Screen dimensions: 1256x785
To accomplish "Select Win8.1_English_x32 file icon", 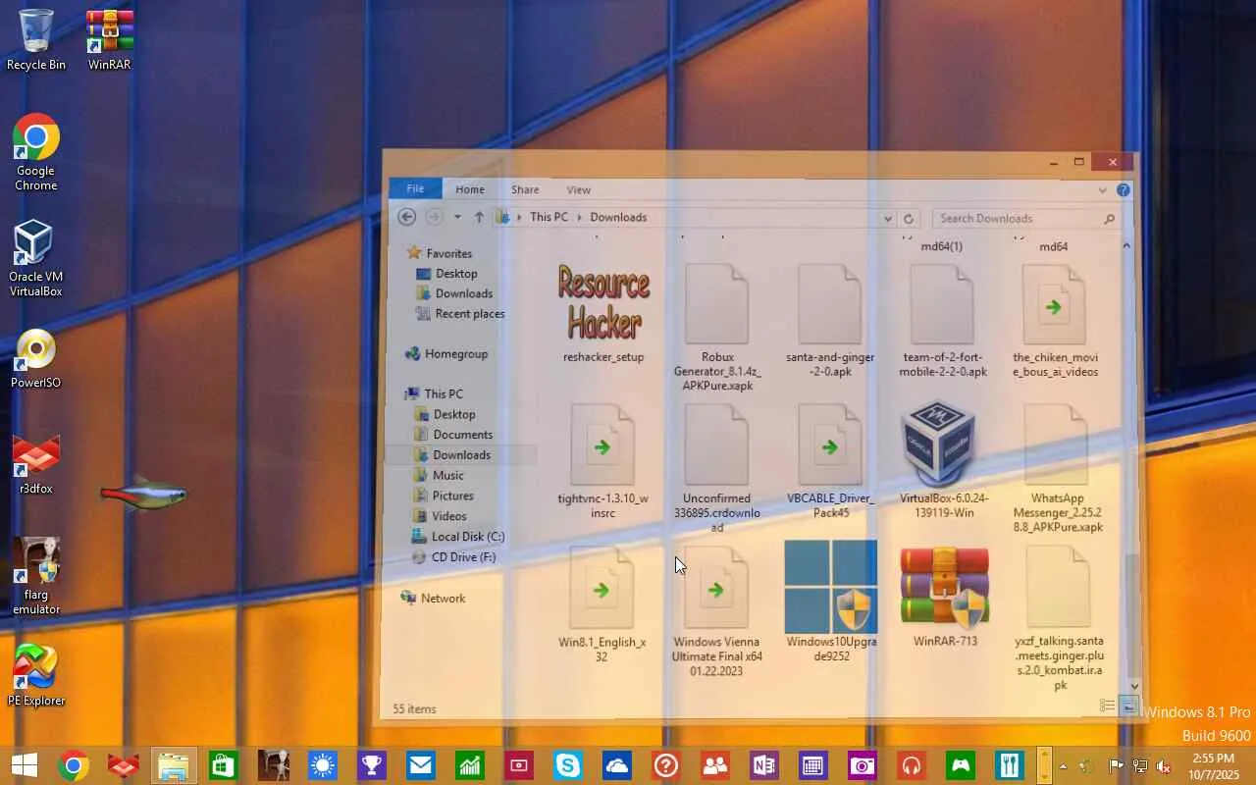I will pyautogui.click(x=602, y=587).
